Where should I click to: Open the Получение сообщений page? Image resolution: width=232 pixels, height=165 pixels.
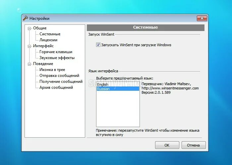pyautogui.click(x=61, y=82)
